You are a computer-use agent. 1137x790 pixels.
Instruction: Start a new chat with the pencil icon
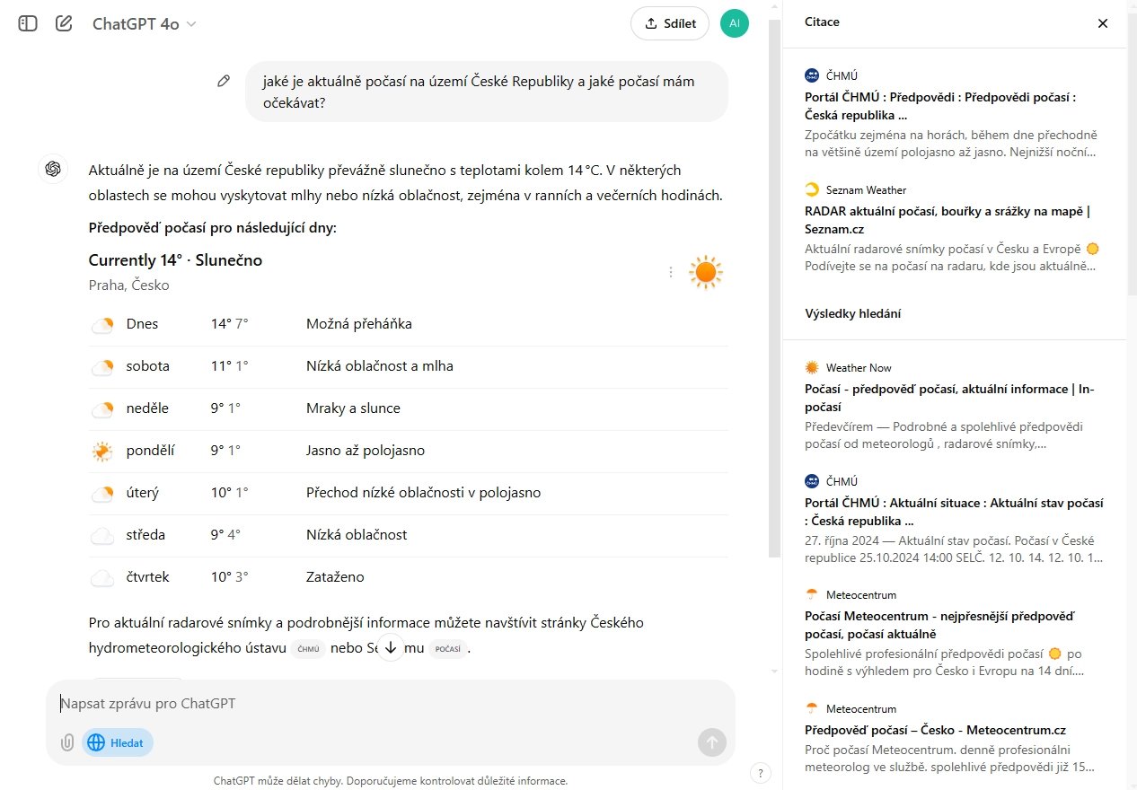pyautogui.click(x=63, y=23)
